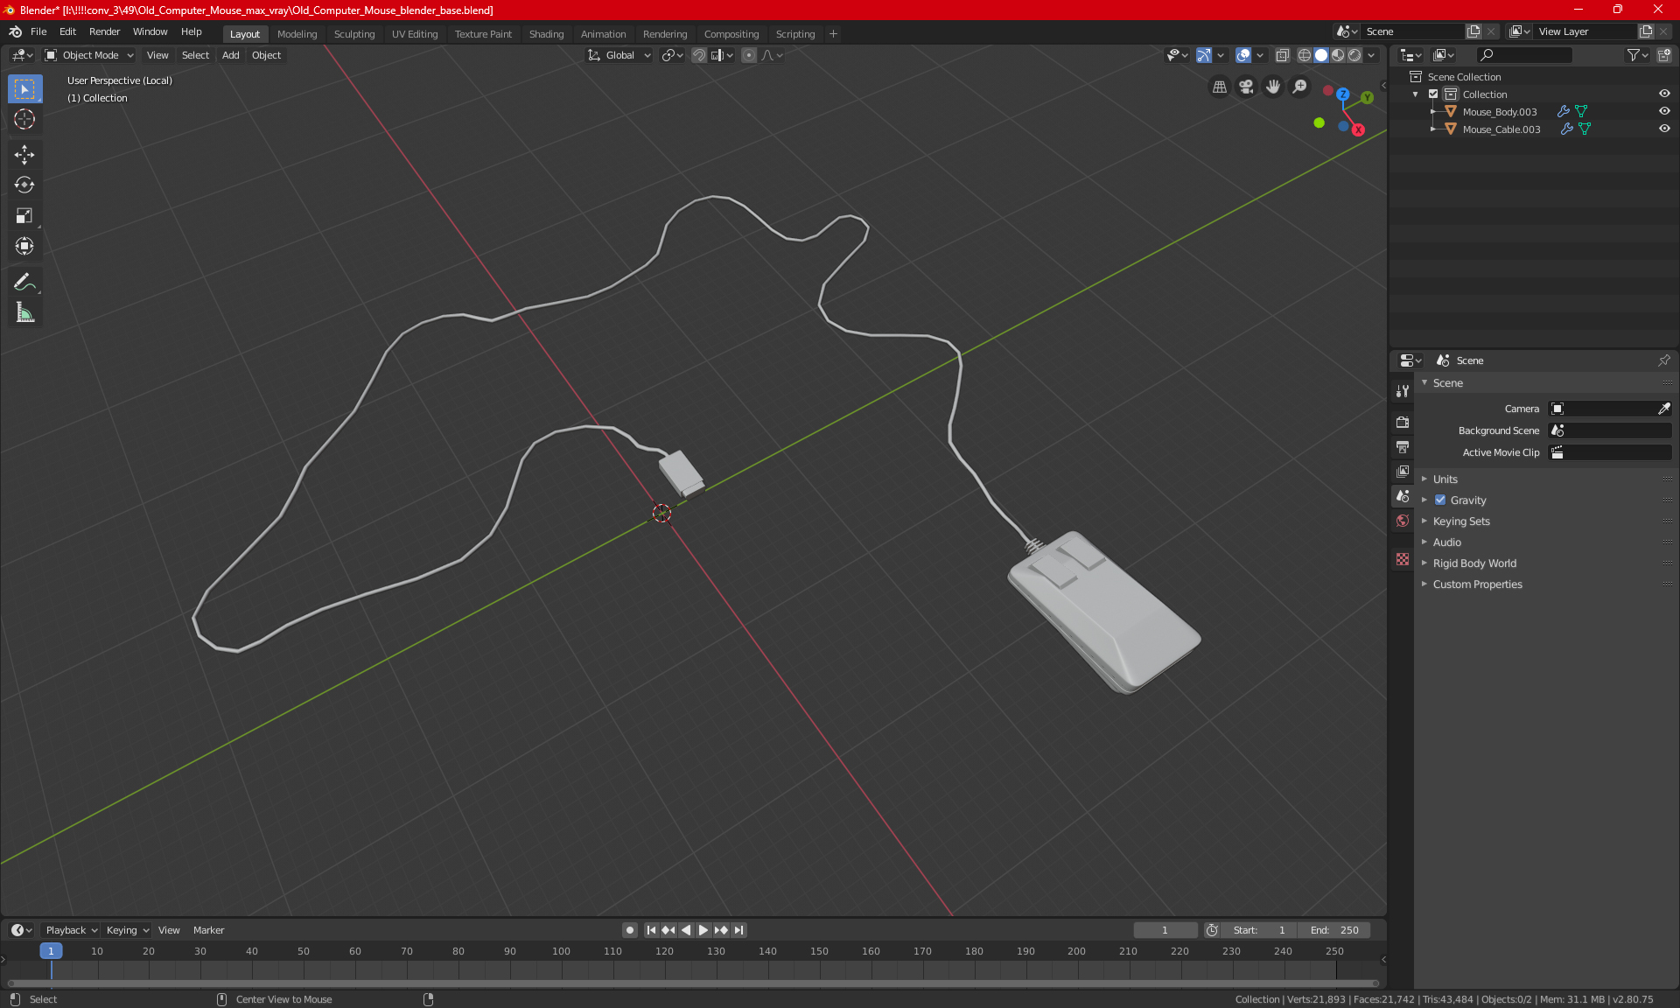The width and height of the screenshot is (1680, 1008).
Task: Open the Global transform orientation dropdown
Action: coord(619,55)
